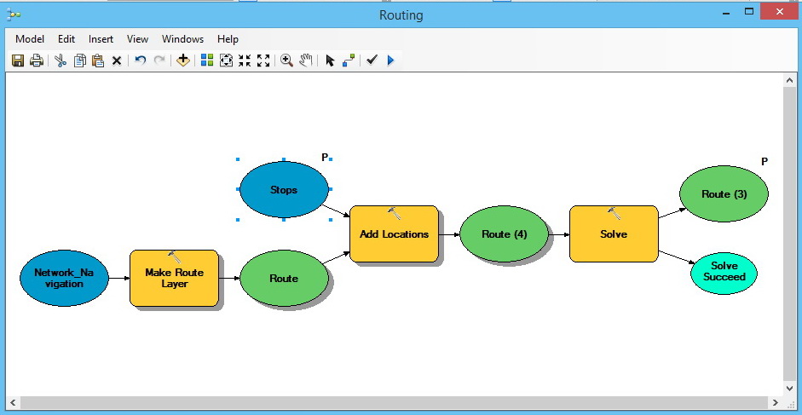
Task: Click the Full Extent icon
Action: tap(226, 61)
